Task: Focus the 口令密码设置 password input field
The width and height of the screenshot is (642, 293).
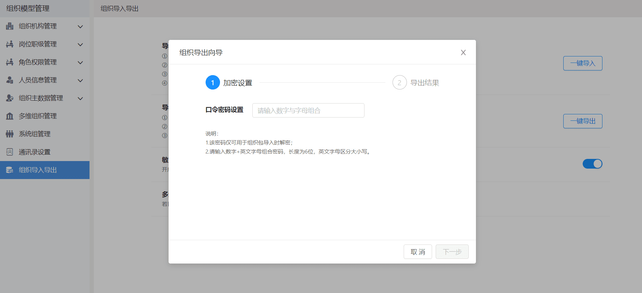Action: (308, 110)
